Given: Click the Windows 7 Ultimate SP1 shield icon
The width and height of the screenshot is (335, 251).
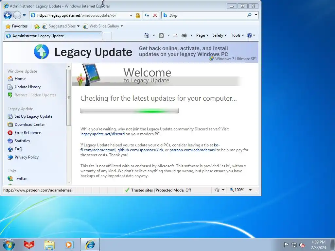Looking at the screenshot, I should (x=211, y=59).
